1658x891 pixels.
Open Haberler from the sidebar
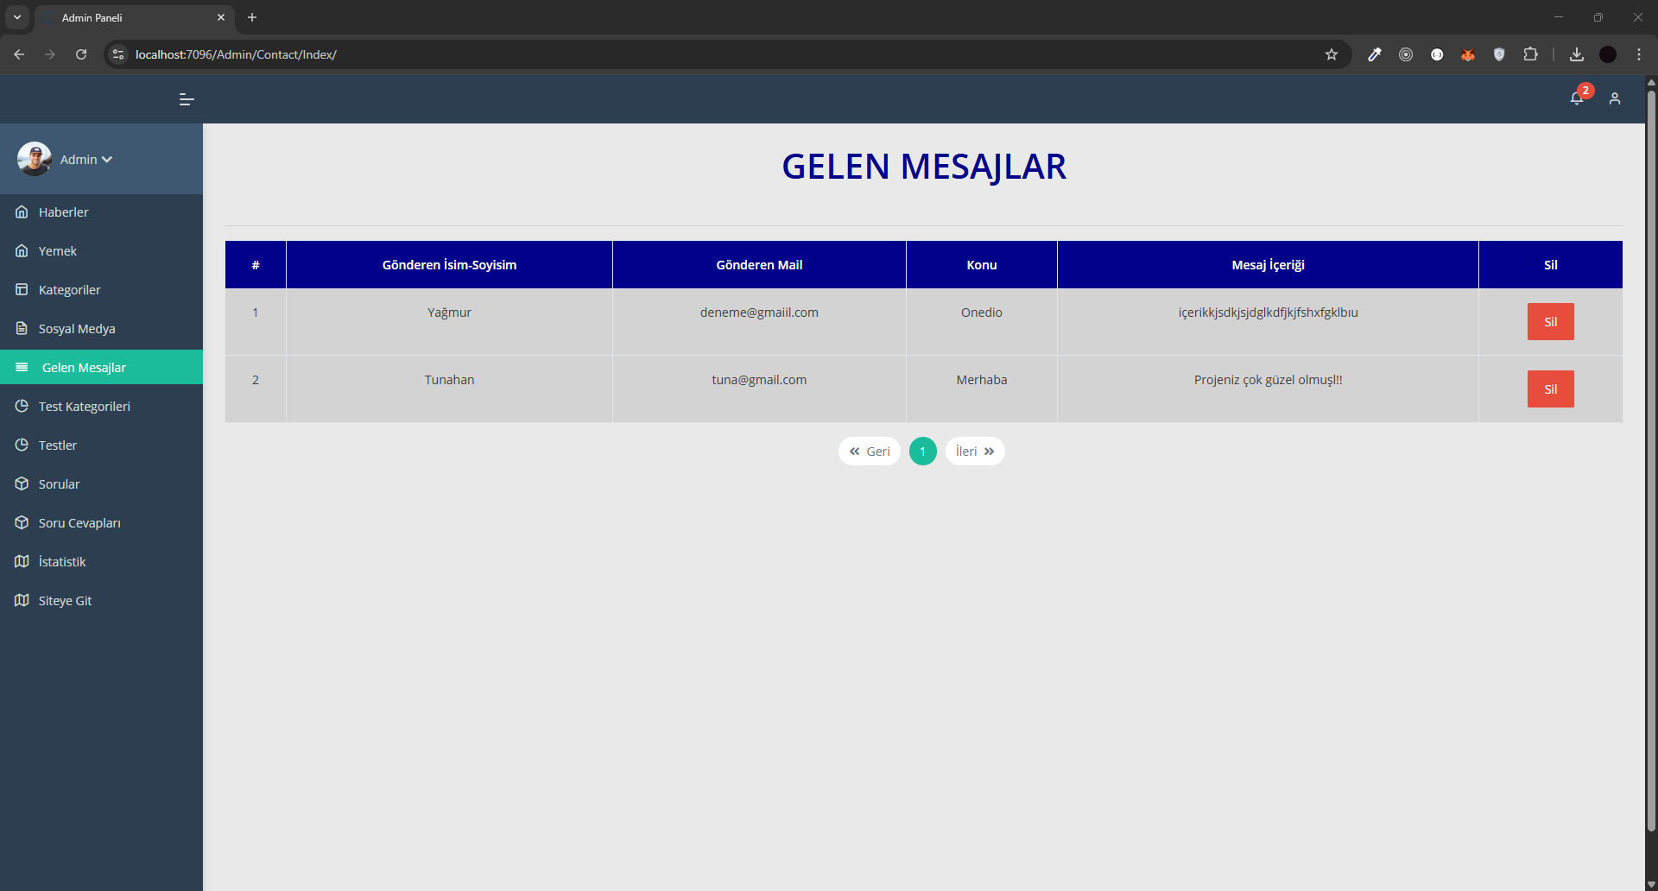tap(63, 212)
